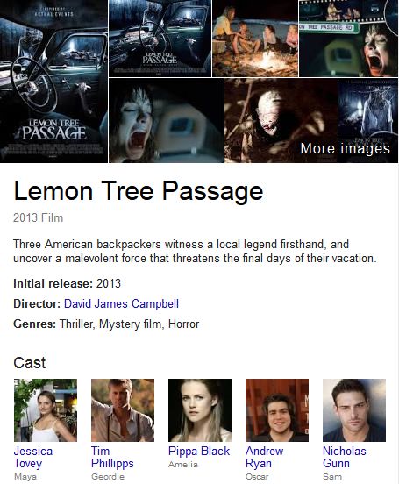Viewport: 399px width, 484px height.
Task: View the screaming woman in car image
Action: tap(166, 120)
